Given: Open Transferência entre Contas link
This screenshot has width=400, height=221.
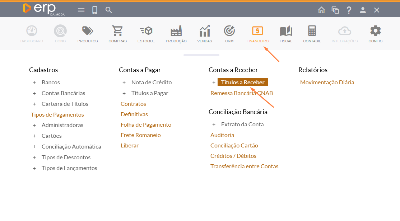Looking at the screenshot, I should tap(244, 166).
